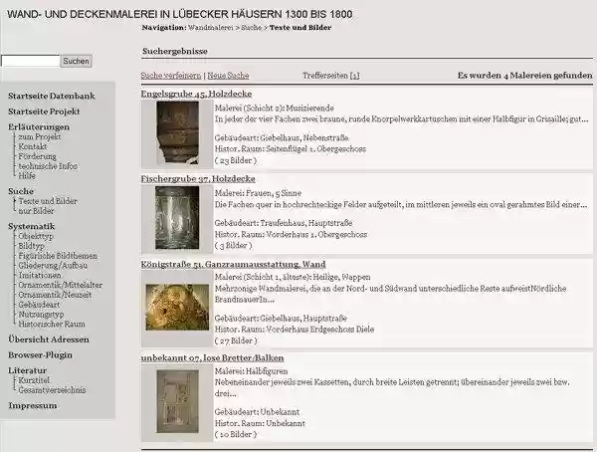Image resolution: width=597 pixels, height=452 pixels.
Task: Start a Neue Suche
Action: 228,75
